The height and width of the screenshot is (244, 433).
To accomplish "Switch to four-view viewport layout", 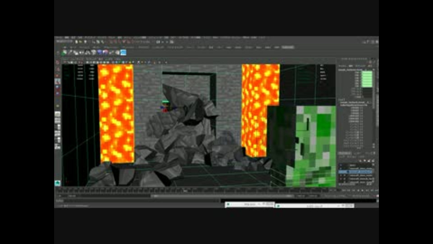I will coord(57,121).
